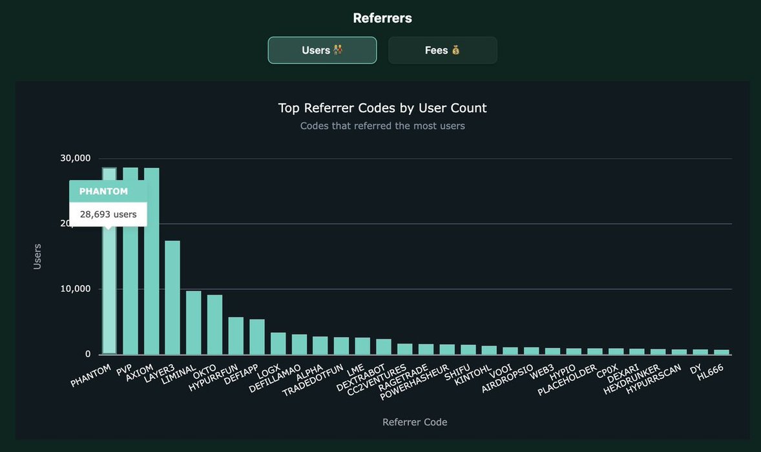Click the PLACEHOLDER axis label
Image resolution: width=761 pixels, height=452 pixels.
click(x=567, y=380)
